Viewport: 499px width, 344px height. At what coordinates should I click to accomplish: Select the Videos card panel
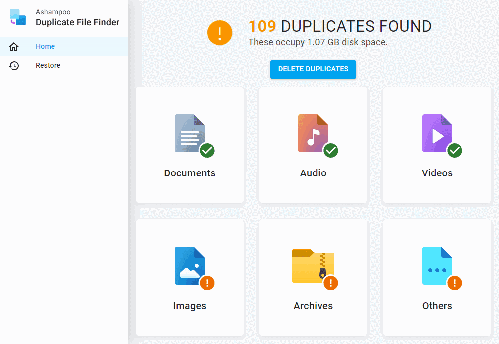(437, 145)
